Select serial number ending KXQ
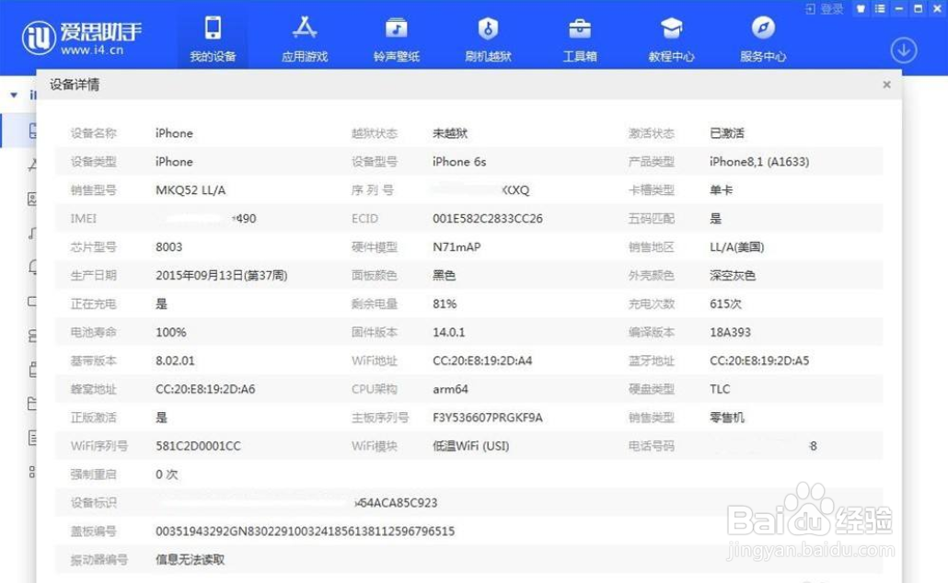 pos(515,190)
